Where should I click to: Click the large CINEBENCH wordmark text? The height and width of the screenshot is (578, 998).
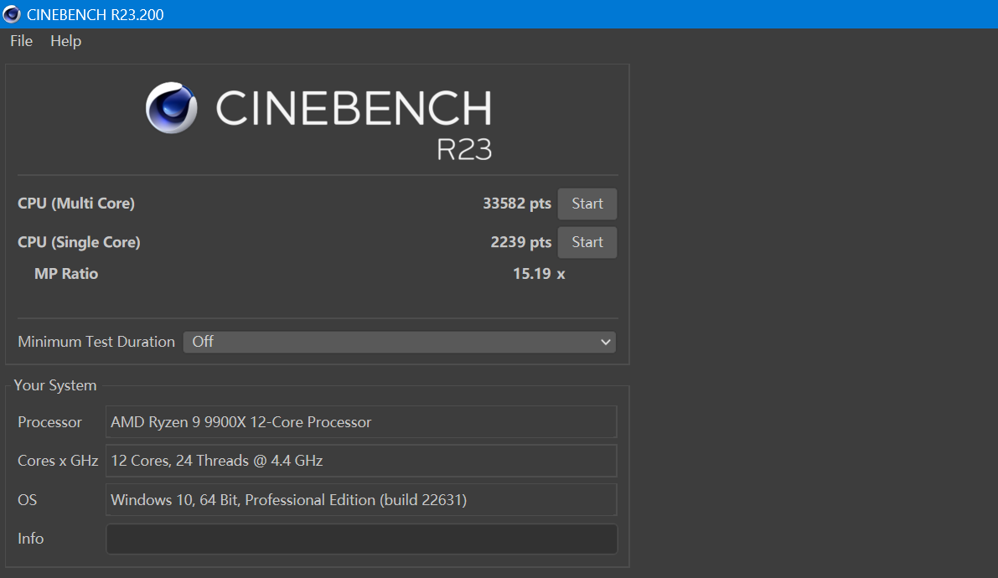(353, 108)
